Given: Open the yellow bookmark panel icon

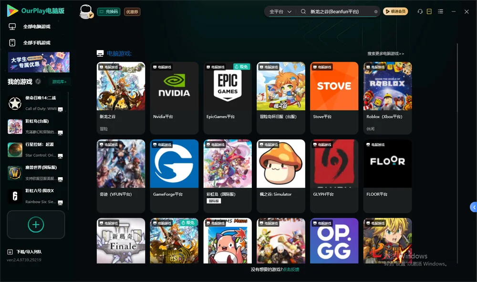Looking at the screenshot, I should pos(429,11).
